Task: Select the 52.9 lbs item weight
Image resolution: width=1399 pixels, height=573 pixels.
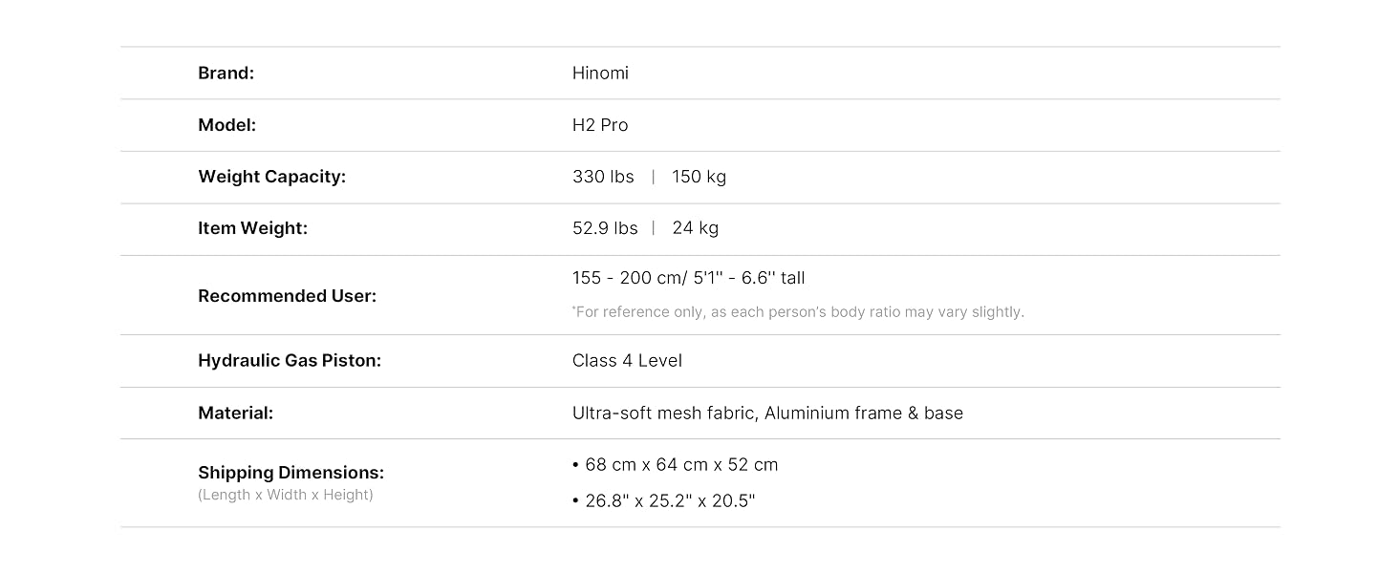Action: click(605, 228)
